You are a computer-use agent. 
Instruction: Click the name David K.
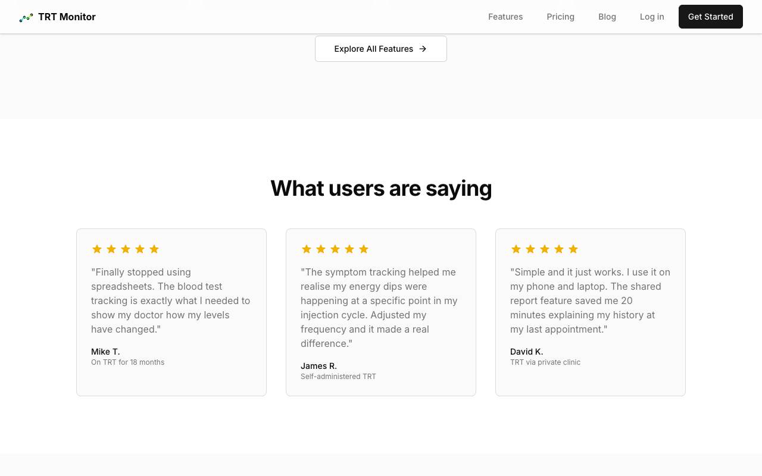point(527,352)
